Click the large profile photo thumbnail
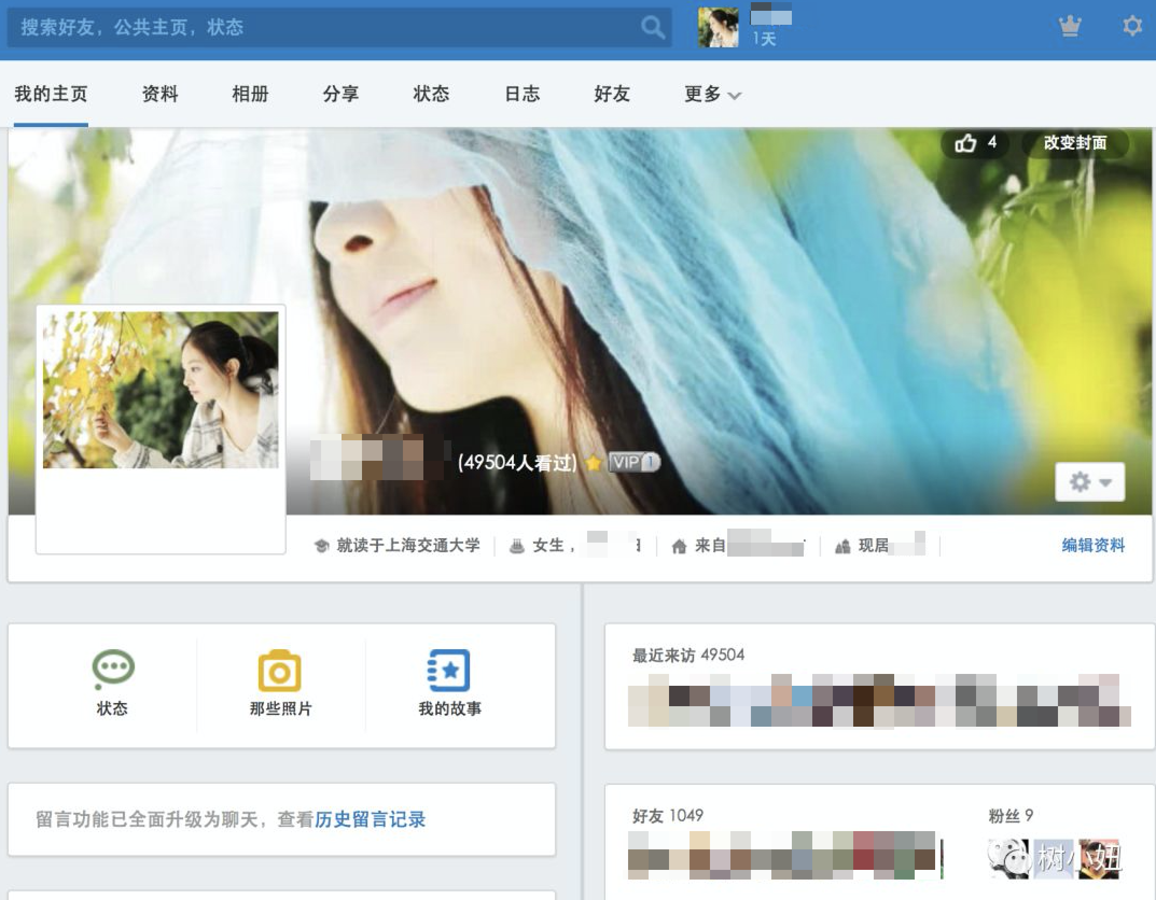1156x900 pixels. [x=161, y=390]
